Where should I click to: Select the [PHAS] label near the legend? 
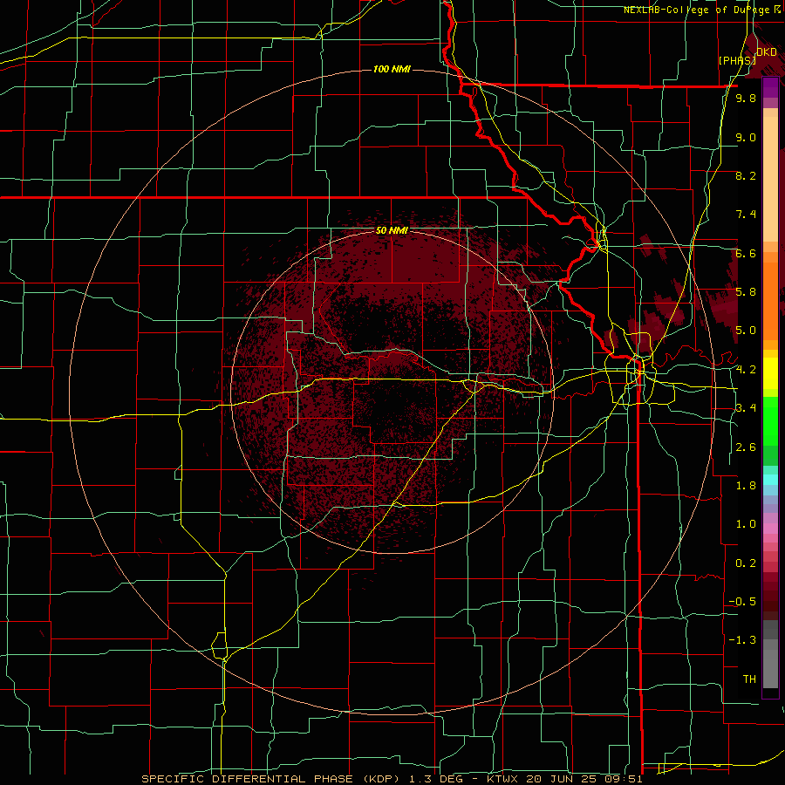click(737, 60)
